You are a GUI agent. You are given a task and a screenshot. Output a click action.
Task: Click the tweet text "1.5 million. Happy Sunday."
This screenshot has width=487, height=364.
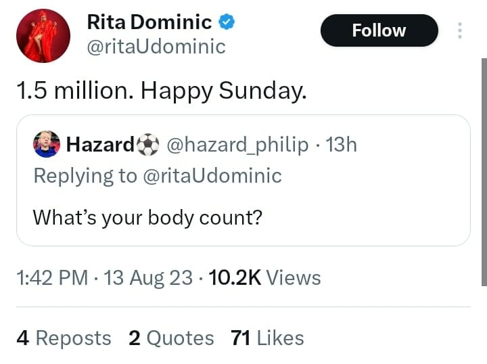tap(162, 91)
